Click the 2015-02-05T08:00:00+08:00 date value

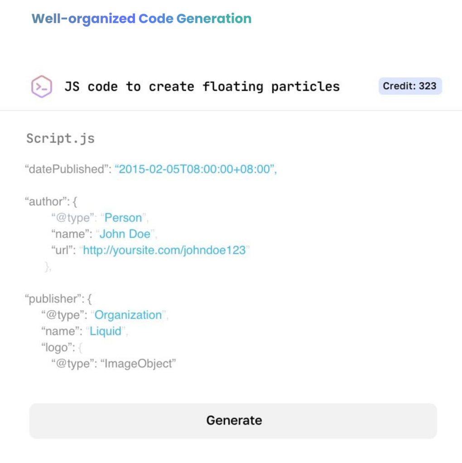point(196,169)
